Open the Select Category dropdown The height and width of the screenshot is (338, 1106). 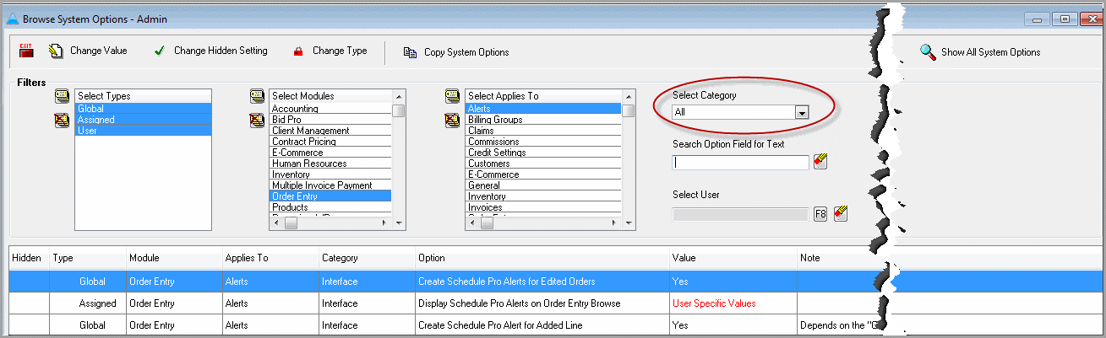pyautogui.click(x=803, y=112)
